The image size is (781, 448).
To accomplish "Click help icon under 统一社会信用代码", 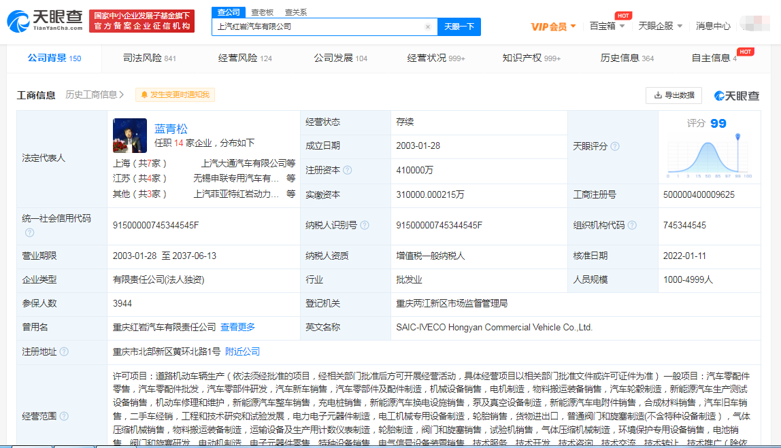I will 29,232.
